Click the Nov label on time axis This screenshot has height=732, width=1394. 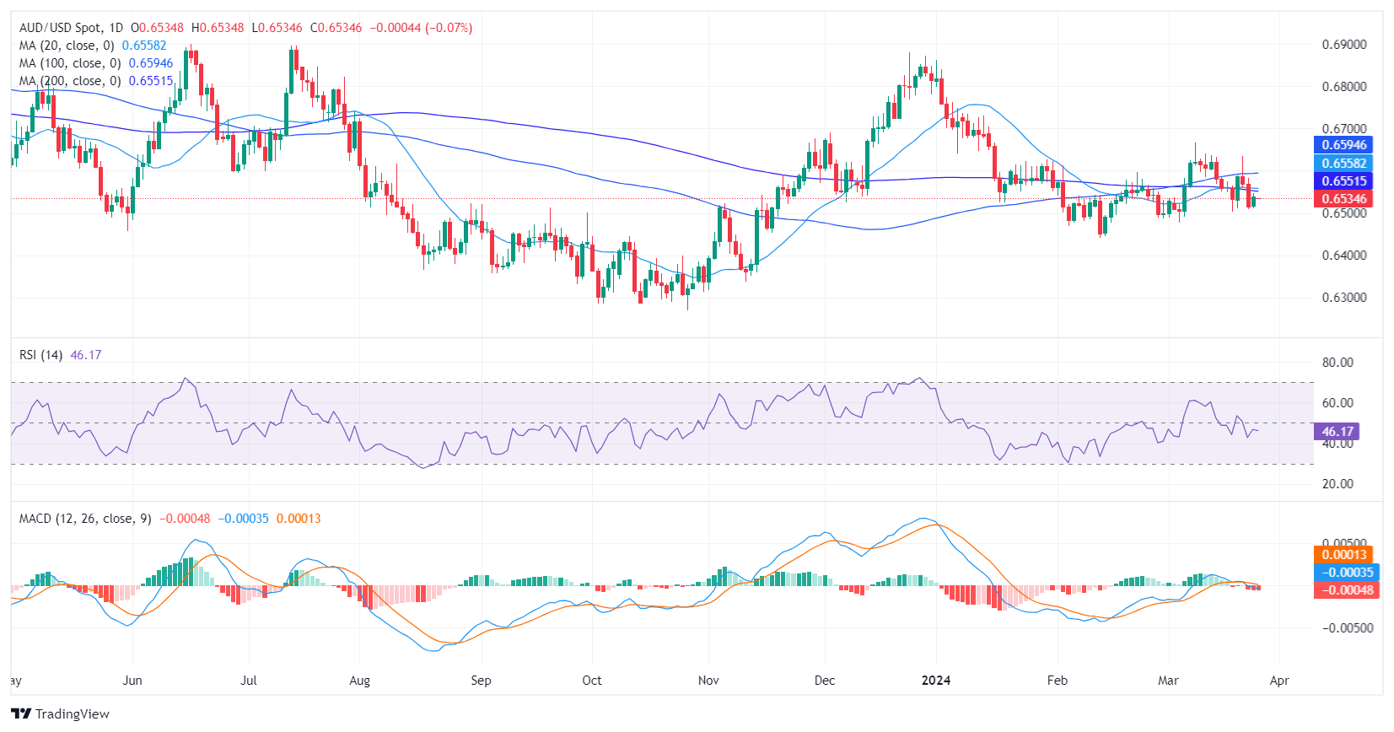(x=708, y=681)
